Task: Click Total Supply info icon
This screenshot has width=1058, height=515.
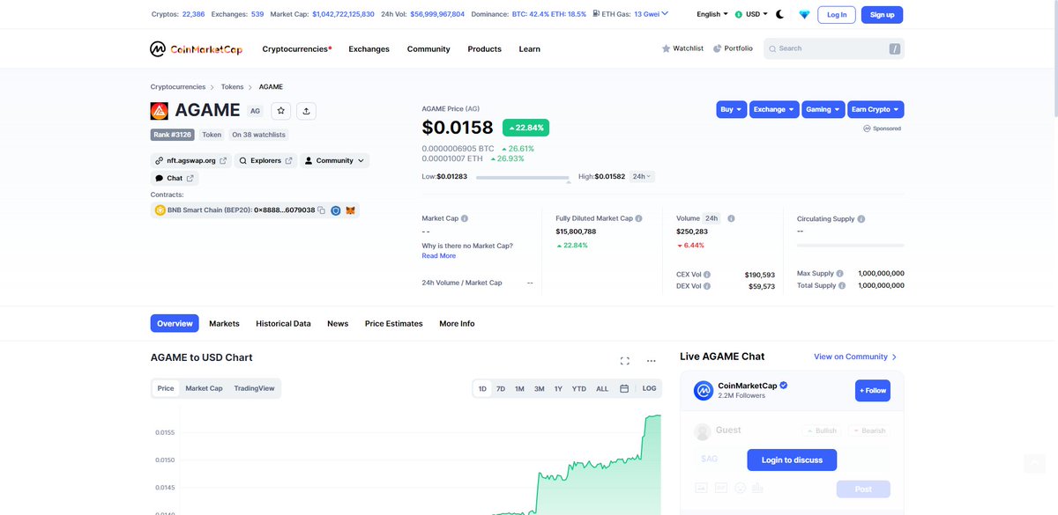Action: tap(842, 285)
